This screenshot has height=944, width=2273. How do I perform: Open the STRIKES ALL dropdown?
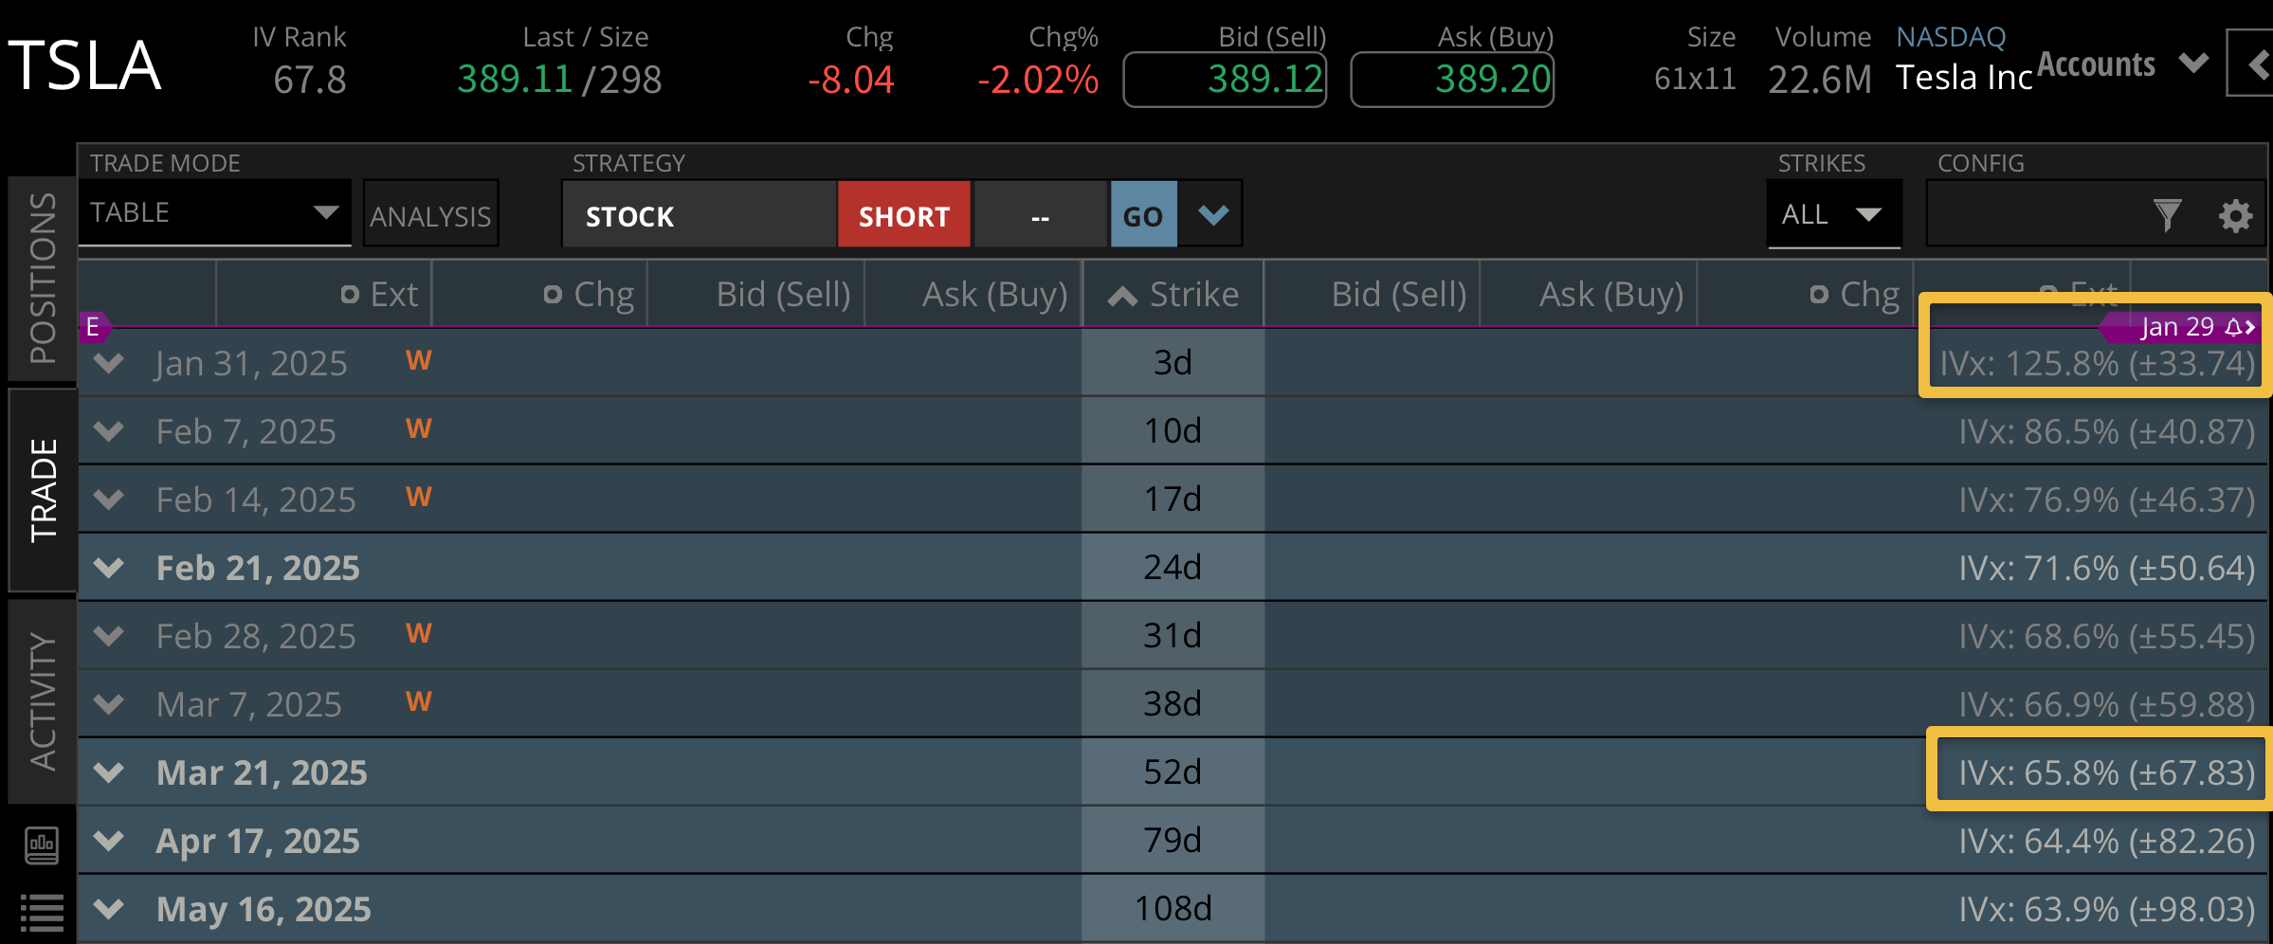[1833, 214]
